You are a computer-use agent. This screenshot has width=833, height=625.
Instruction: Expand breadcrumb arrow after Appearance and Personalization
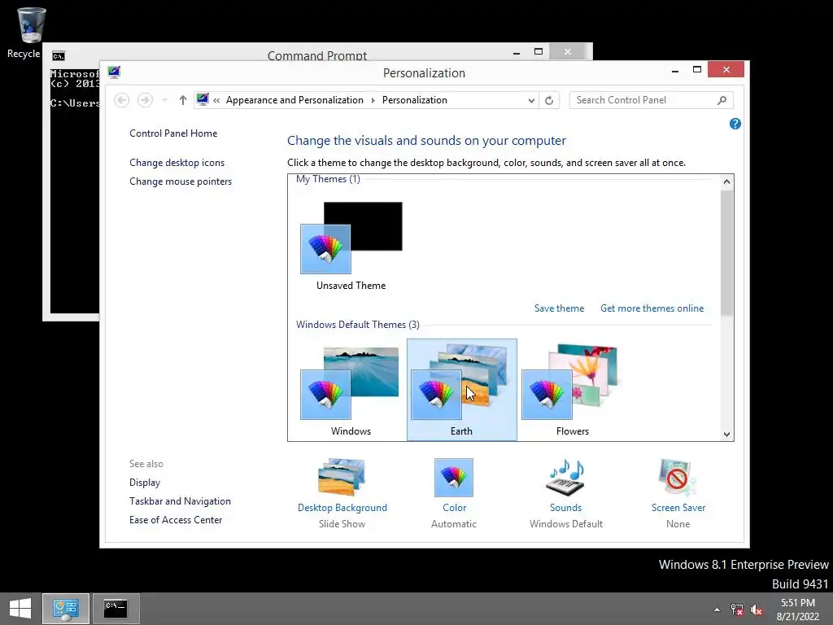pyautogui.click(x=373, y=100)
